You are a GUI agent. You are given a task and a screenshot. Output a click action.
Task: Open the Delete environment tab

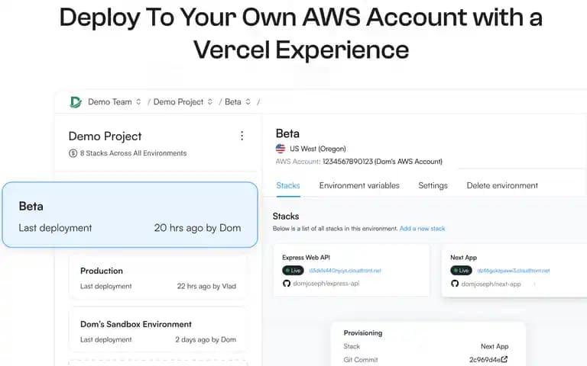coord(502,185)
